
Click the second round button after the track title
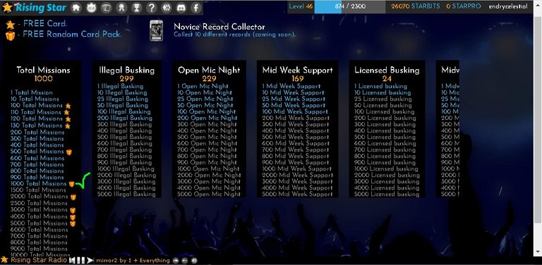(185, 261)
